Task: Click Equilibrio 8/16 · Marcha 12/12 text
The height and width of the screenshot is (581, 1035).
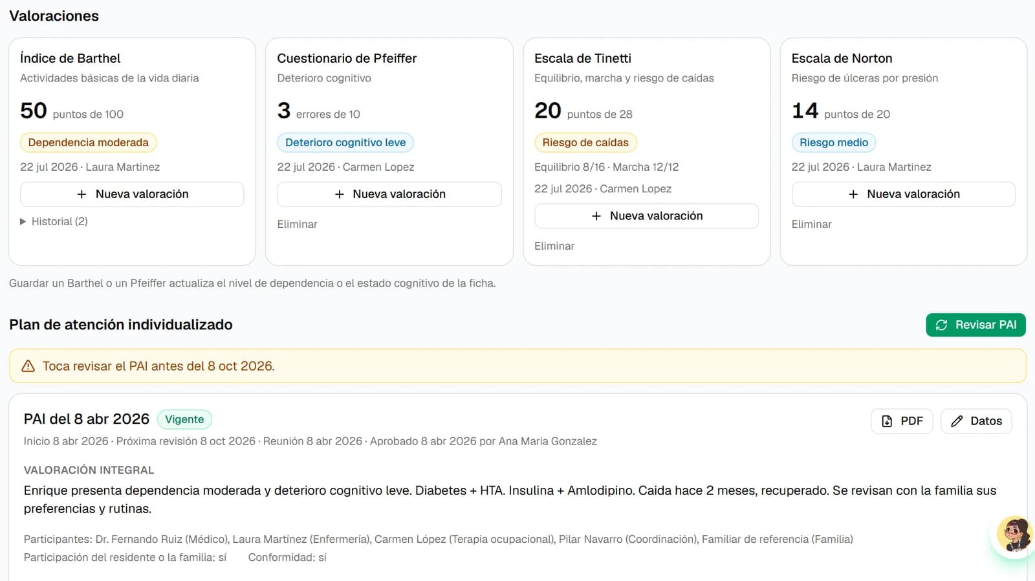Action: click(607, 167)
